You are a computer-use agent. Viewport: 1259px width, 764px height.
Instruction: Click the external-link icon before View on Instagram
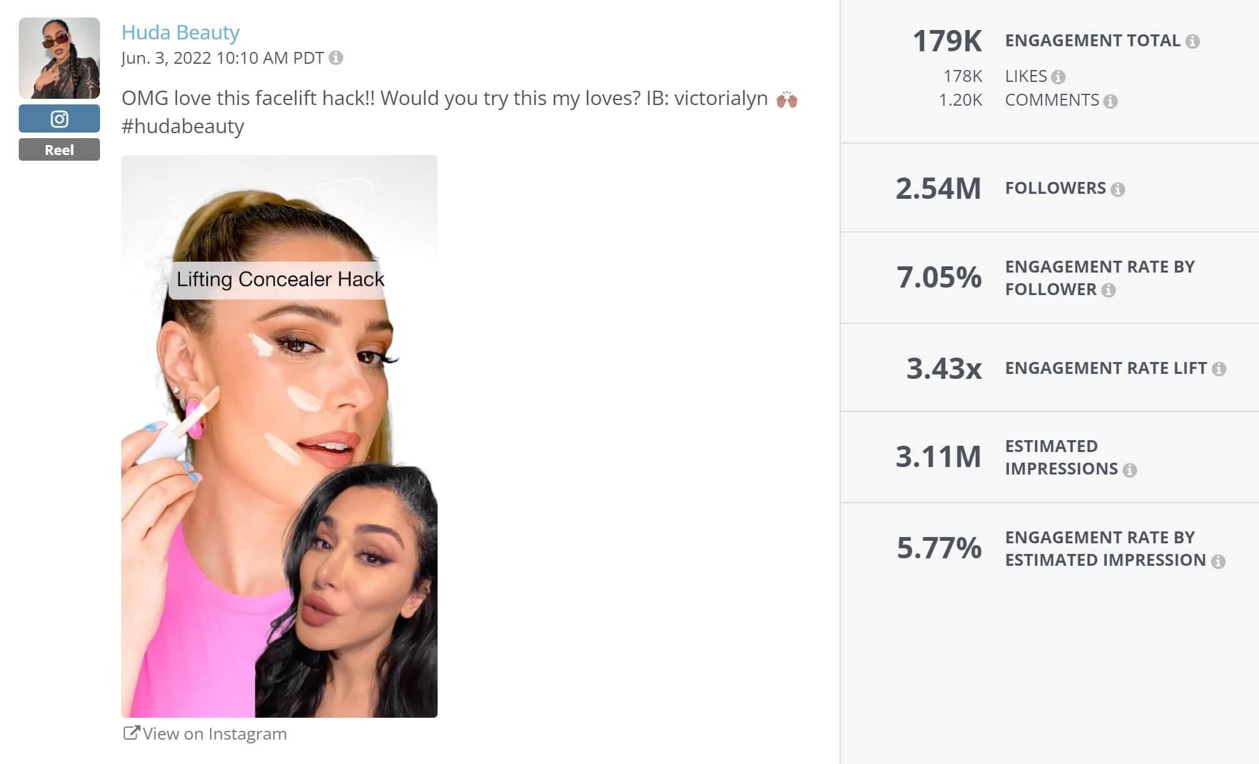(x=131, y=733)
